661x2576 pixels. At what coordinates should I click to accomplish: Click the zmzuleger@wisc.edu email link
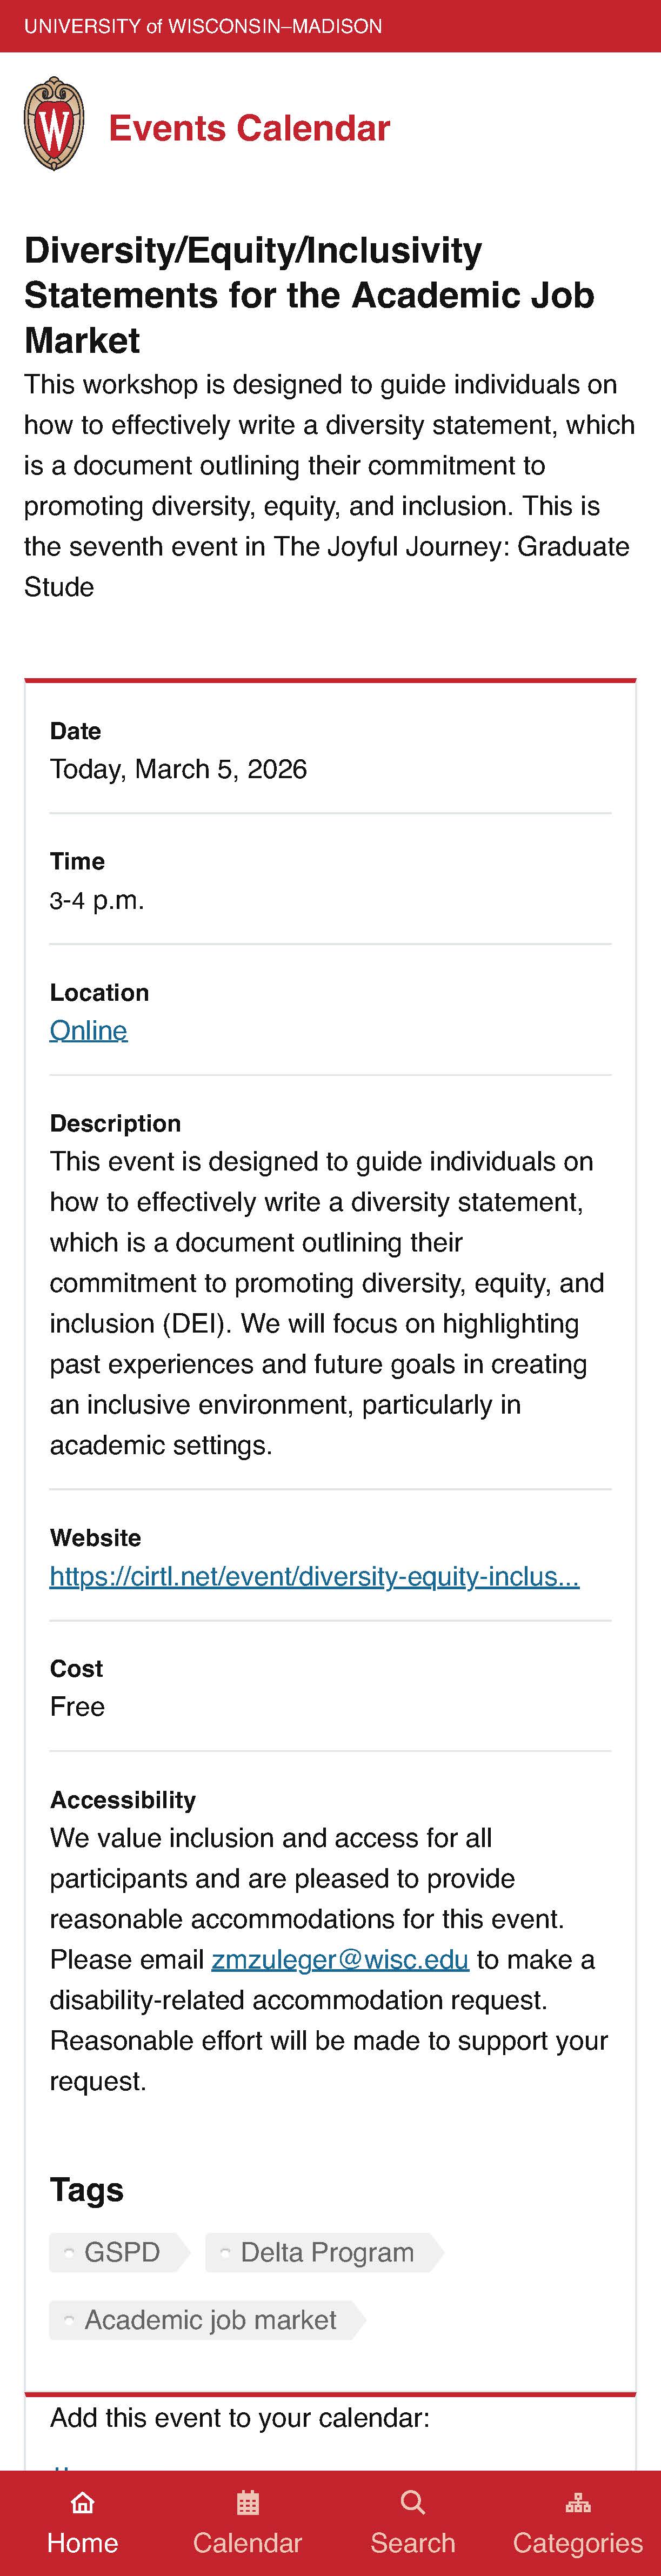340,1959
